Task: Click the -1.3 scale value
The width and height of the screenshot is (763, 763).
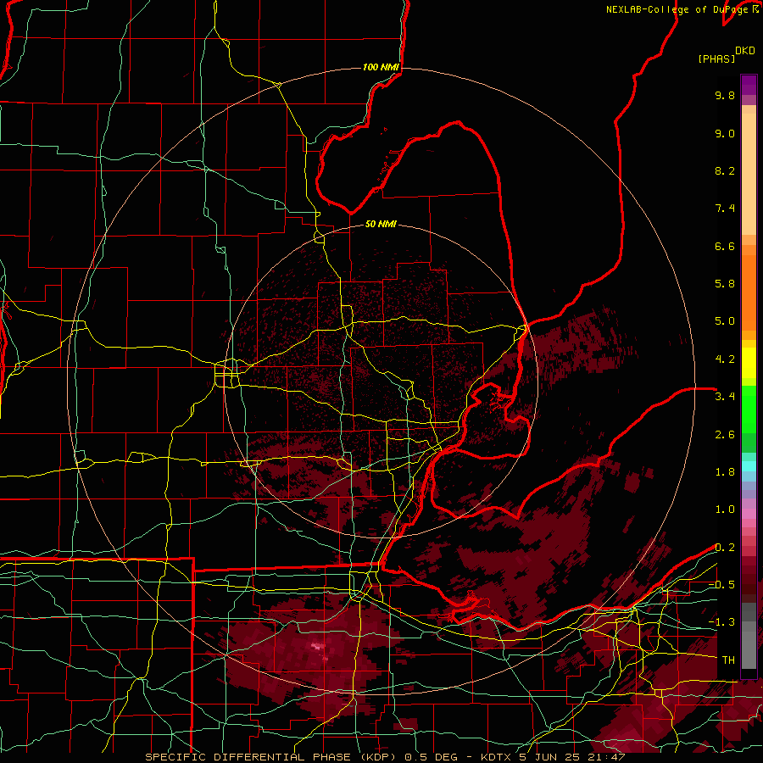Action: coord(721,622)
